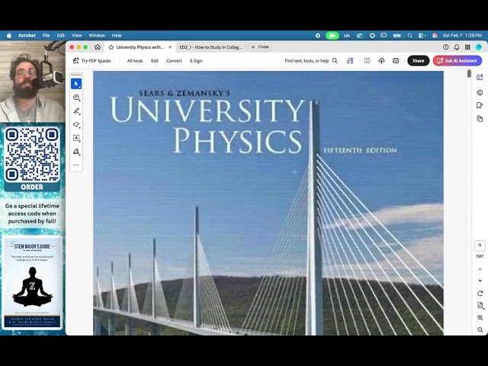488x366 pixels.
Task: Open the account profile avatar
Action: (478, 47)
